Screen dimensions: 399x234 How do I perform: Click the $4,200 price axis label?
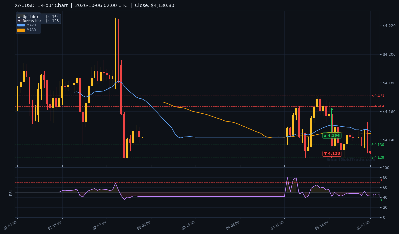click(389, 54)
